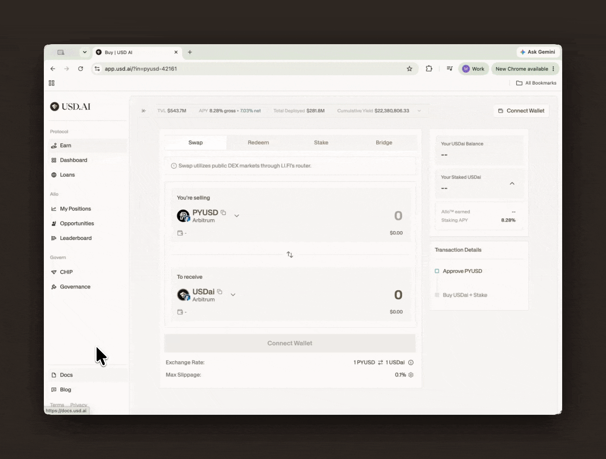Select the Buy | USD AI browser tab

click(x=137, y=52)
